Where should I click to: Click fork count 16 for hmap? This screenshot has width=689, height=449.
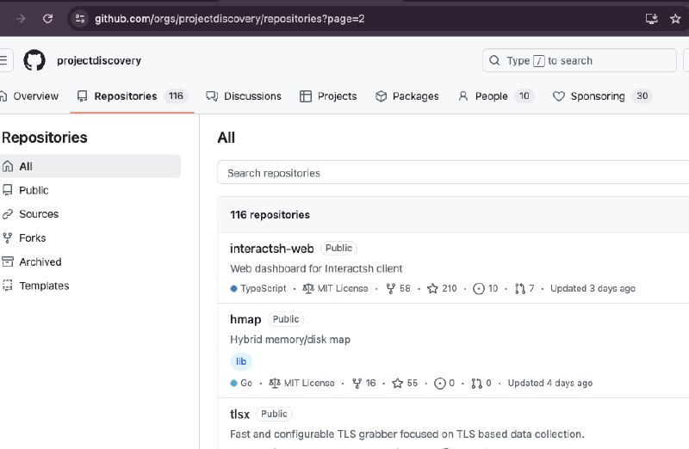click(x=364, y=383)
